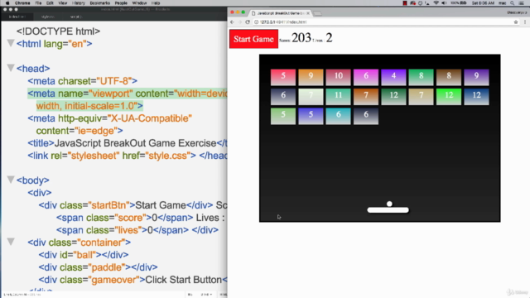Click the green brick numbered 8
The width and height of the screenshot is (530, 298).
422,77
